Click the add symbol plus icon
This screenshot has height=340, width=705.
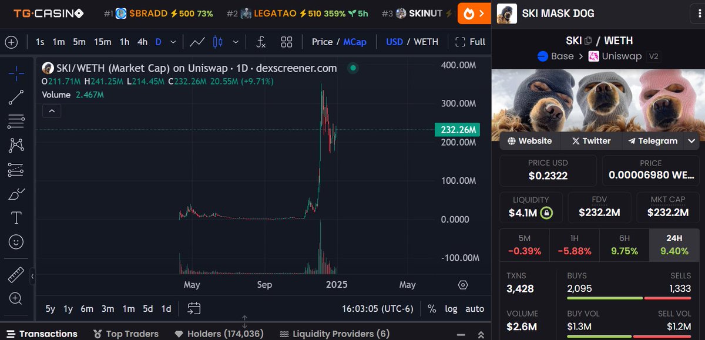[x=11, y=42]
